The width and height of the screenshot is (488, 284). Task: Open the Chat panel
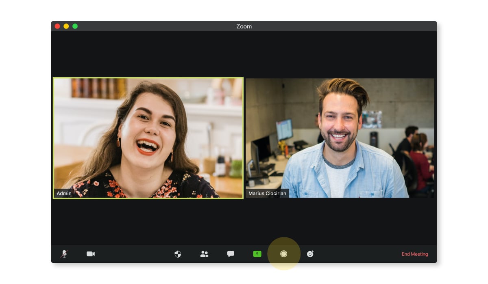click(x=230, y=254)
